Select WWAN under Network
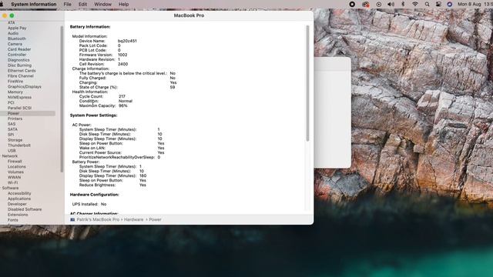493x277 pixels. point(14,178)
